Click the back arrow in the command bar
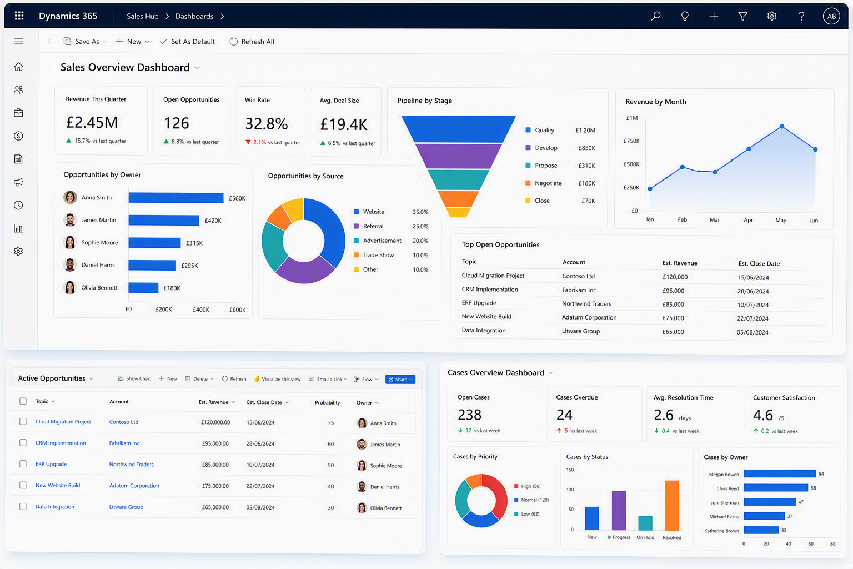Screen dimensions: 853x569 tap(49, 41)
